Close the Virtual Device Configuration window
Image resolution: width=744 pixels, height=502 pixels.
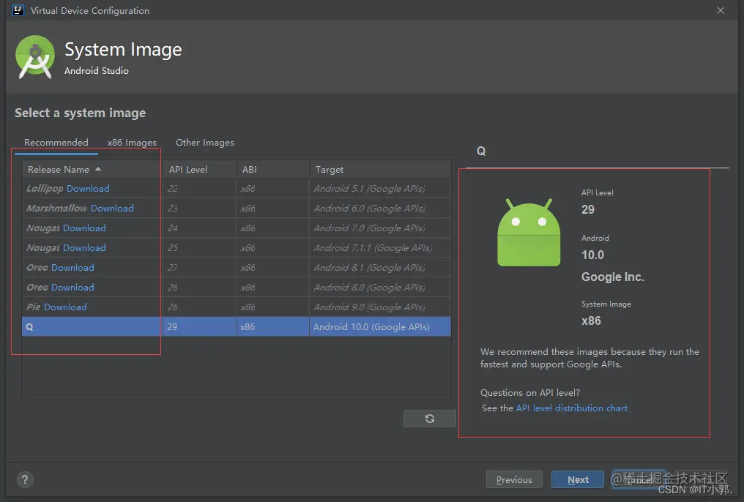click(x=721, y=10)
